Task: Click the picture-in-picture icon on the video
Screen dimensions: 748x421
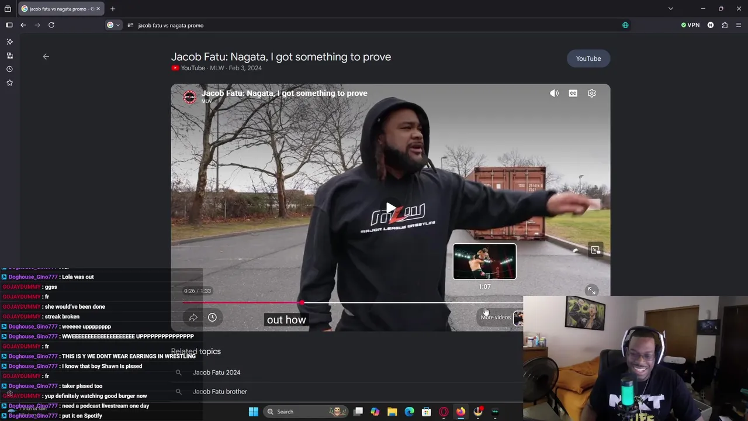Action: 595,250
